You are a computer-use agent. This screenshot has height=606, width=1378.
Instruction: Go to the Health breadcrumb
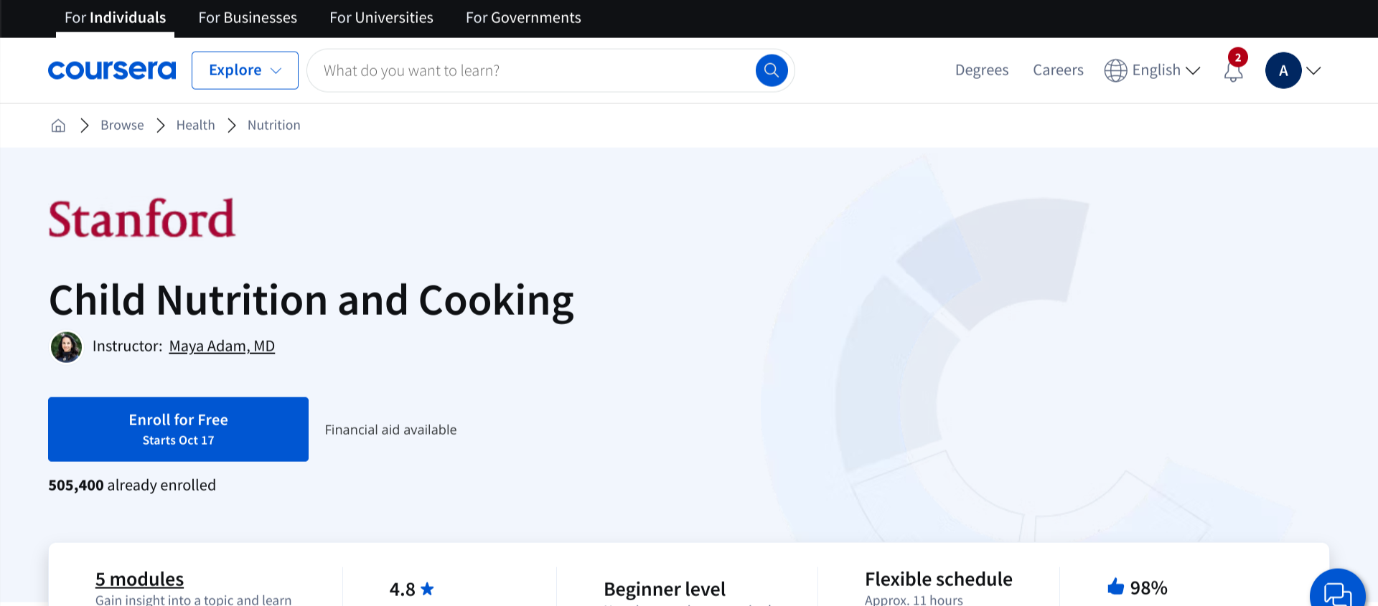(x=195, y=126)
